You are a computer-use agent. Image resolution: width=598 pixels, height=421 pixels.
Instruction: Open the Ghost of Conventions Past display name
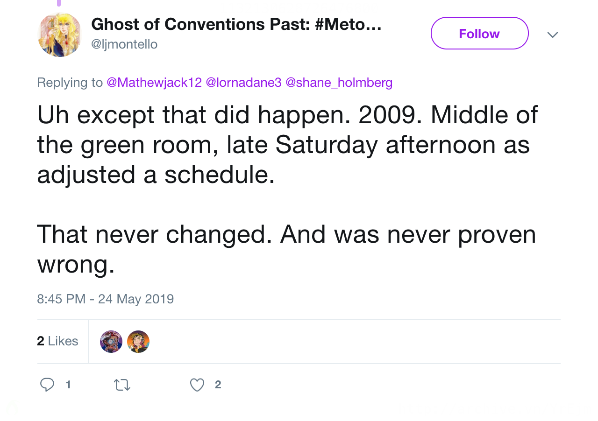click(236, 24)
